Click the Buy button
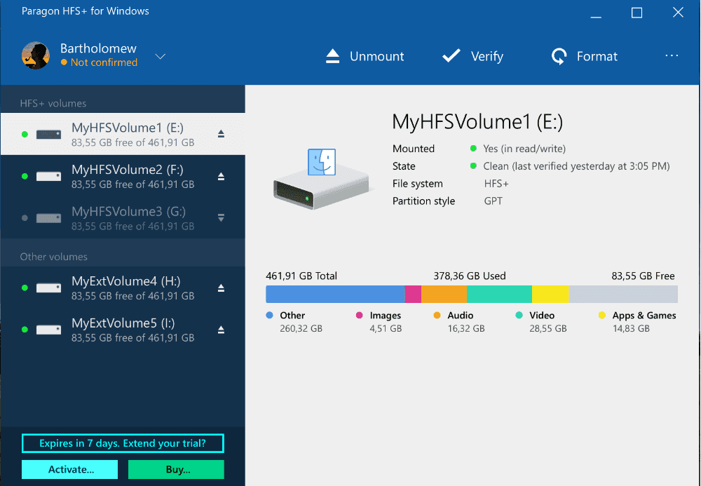Viewport: 701px width, 486px height. (175, 469)
